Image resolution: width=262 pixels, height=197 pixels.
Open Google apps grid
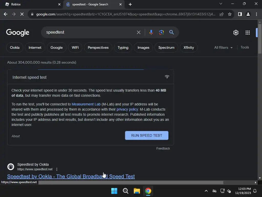(x=248, y=33)
